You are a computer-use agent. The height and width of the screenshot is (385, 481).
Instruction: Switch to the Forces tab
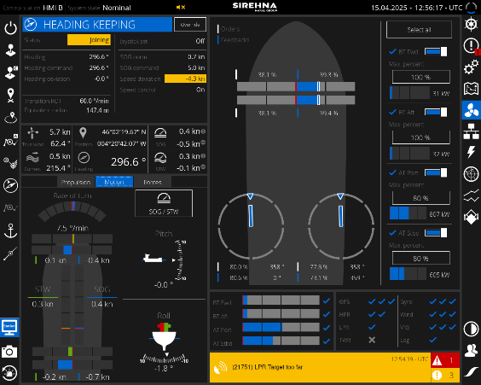[153, 182]
